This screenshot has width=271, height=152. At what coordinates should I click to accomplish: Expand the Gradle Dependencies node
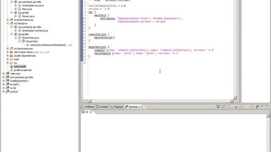coord(8,56)
